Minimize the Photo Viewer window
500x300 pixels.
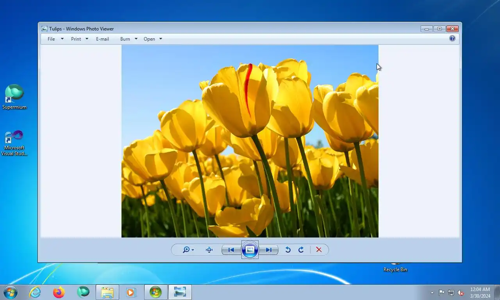pos(427,29)
